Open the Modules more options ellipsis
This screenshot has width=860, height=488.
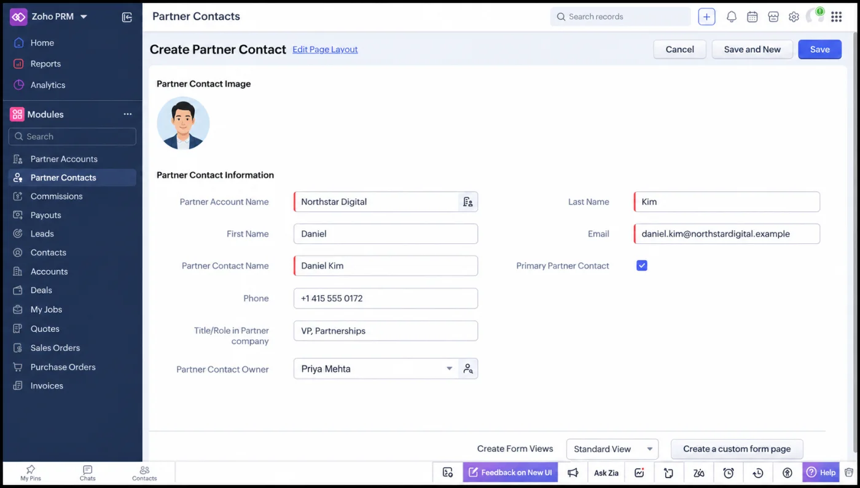coord(128,114)
